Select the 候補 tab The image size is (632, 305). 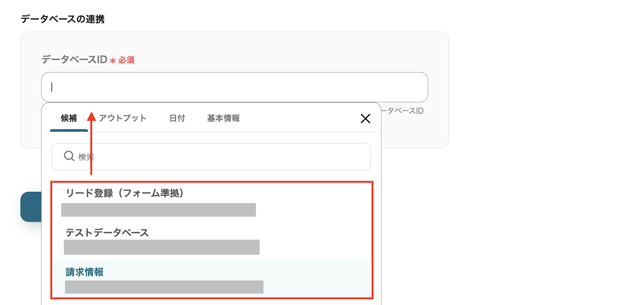(69, 118)
